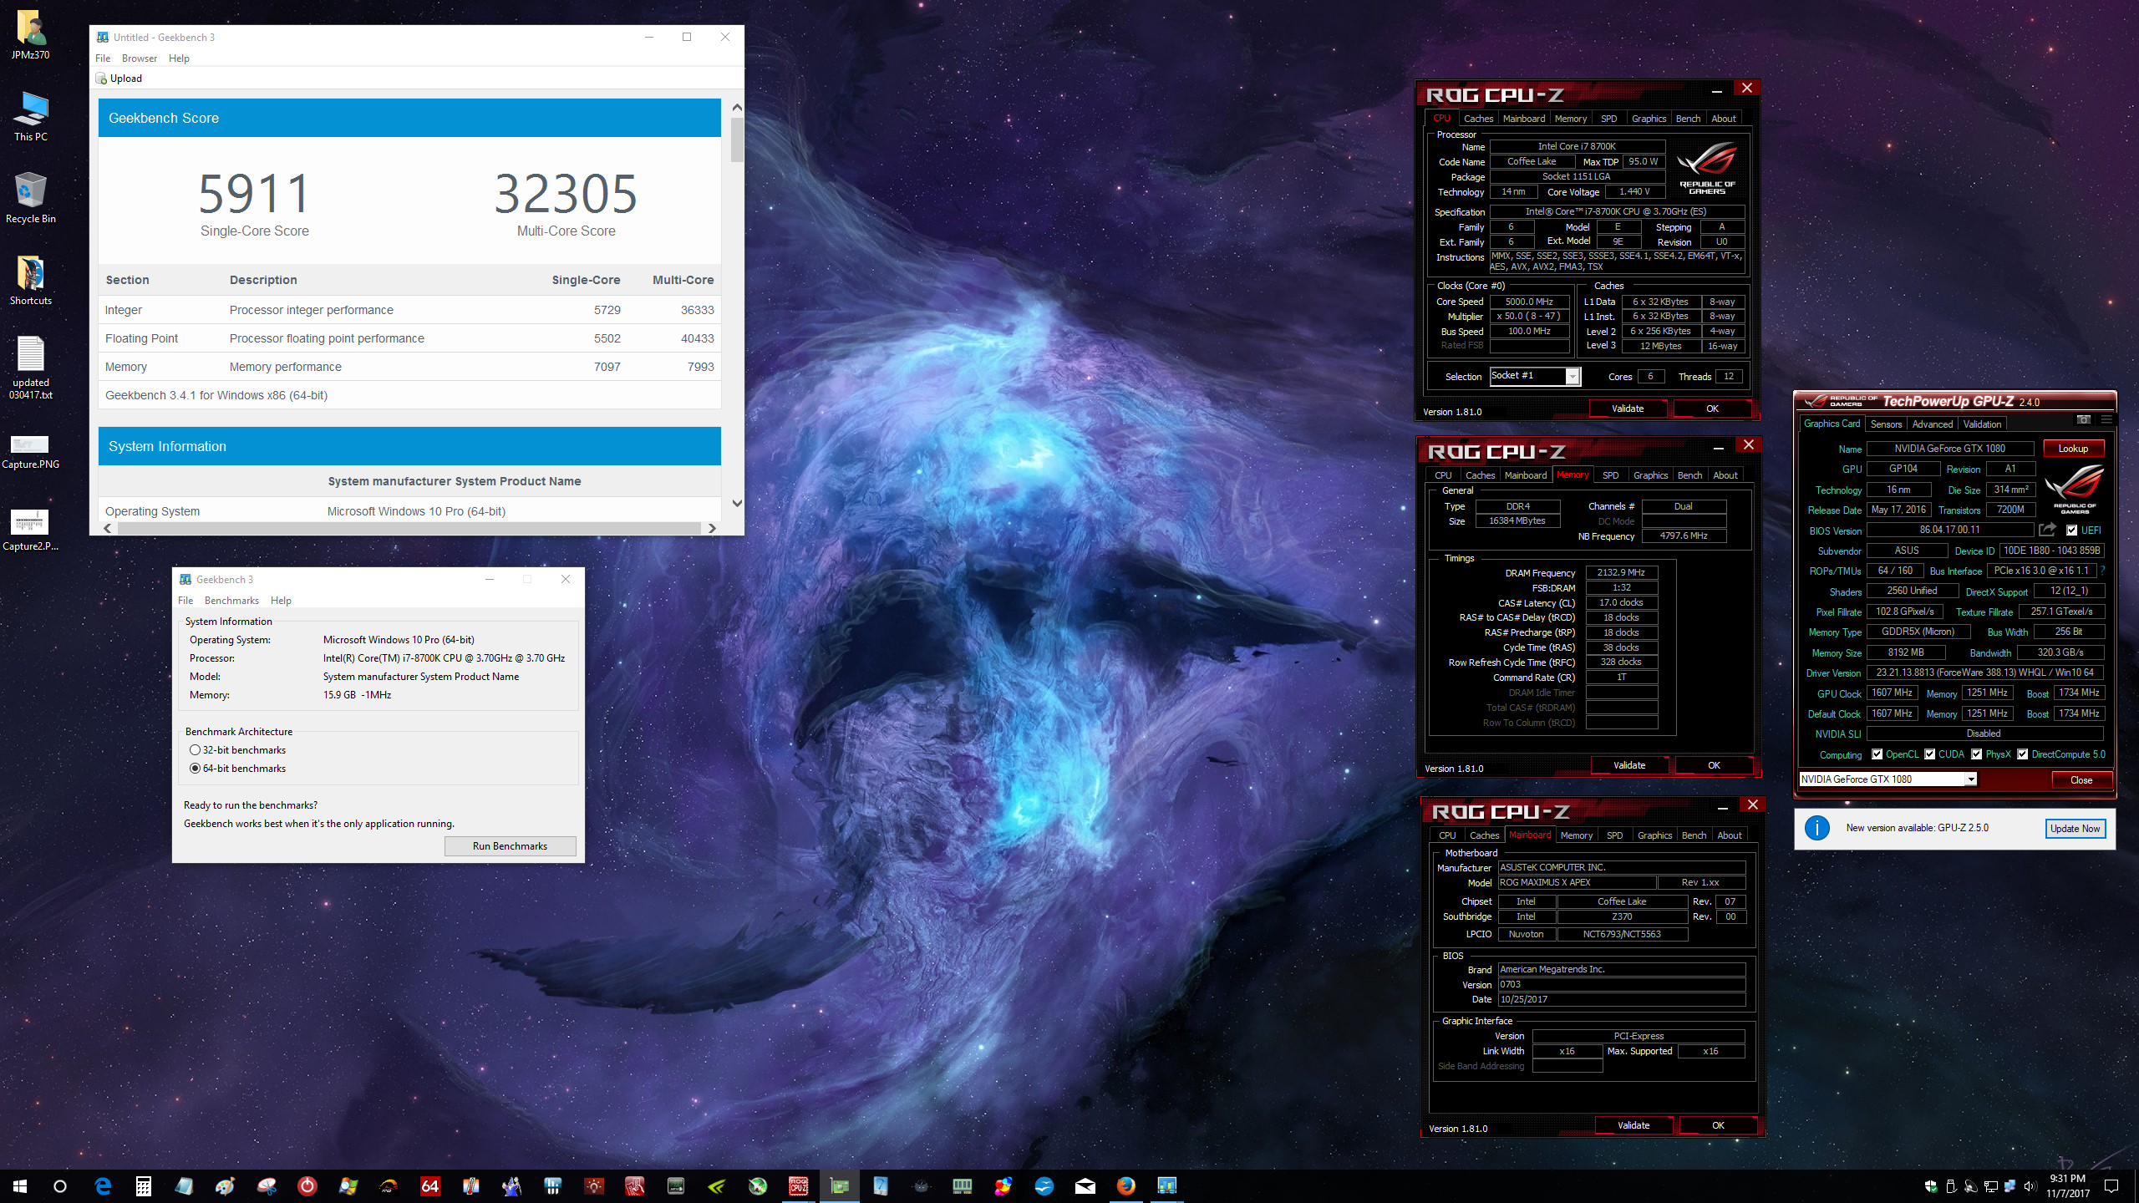Open the Mail envelope taskbar icon
Viewport: 2139px width, 1203px height.
pyautogui.click(x=1085, y=1186)
